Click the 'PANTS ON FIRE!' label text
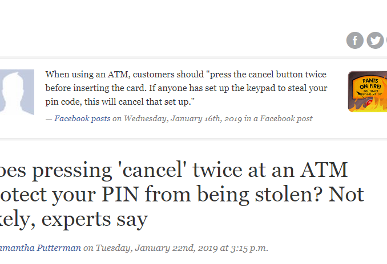387x264 pixels. point(370,84)
